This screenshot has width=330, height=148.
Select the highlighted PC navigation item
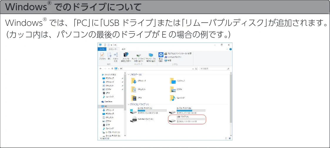pos(111,107)
